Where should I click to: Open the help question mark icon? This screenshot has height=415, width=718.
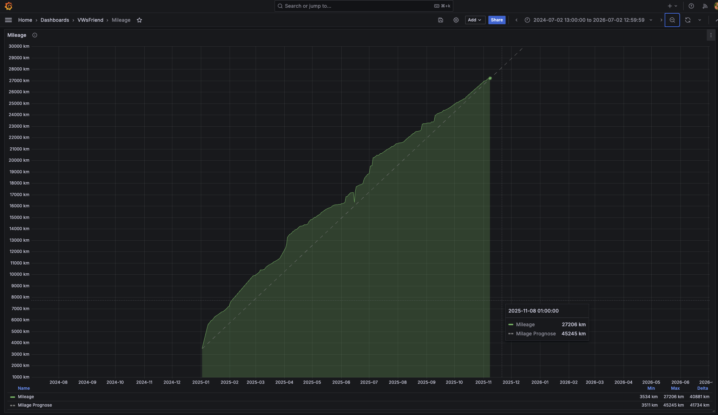691,6
